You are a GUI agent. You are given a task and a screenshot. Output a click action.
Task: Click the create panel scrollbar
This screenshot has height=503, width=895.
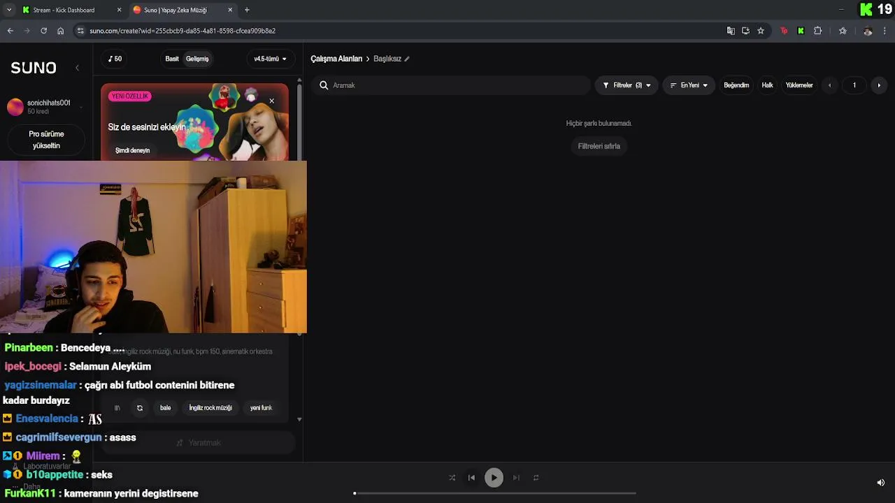click(299, 122)
